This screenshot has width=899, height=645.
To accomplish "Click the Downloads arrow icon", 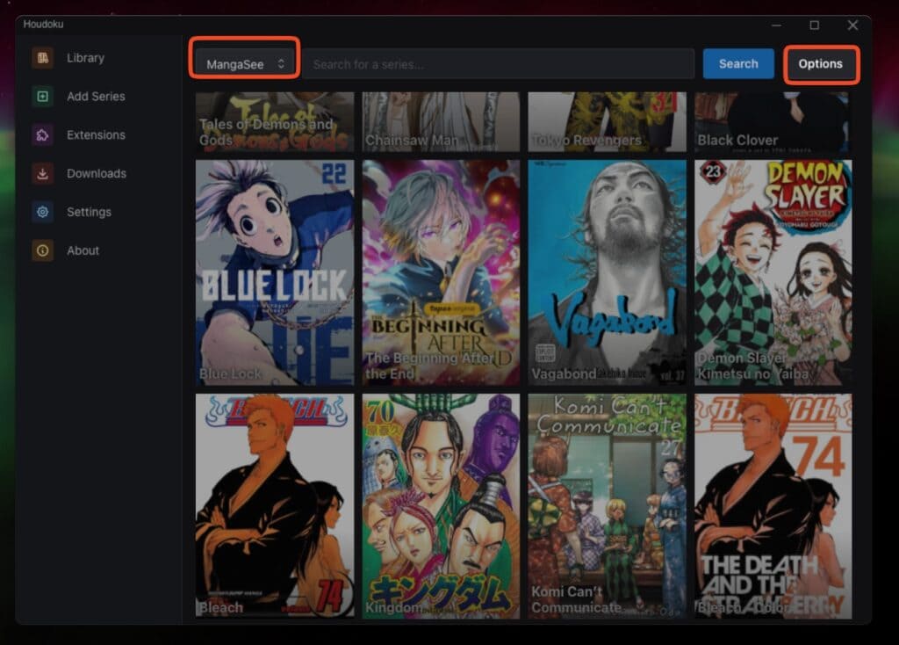I will [42, 173].
